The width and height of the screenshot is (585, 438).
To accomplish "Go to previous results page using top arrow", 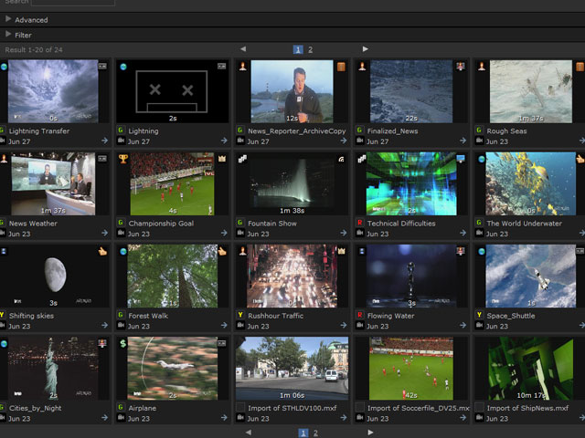I will click(243, 48).
